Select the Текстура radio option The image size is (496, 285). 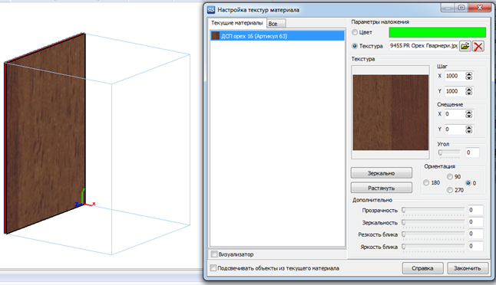[355, 46]
